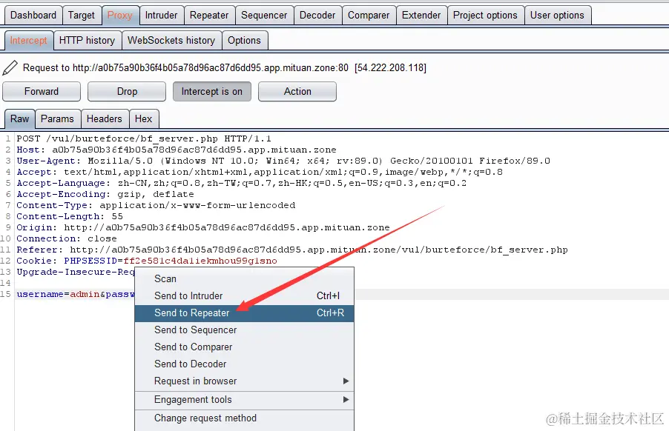Image resolution: width=669 pixels, height=431 pixels.
Task: Go to the Repeater tab
Action: click(x=209, y=16)
